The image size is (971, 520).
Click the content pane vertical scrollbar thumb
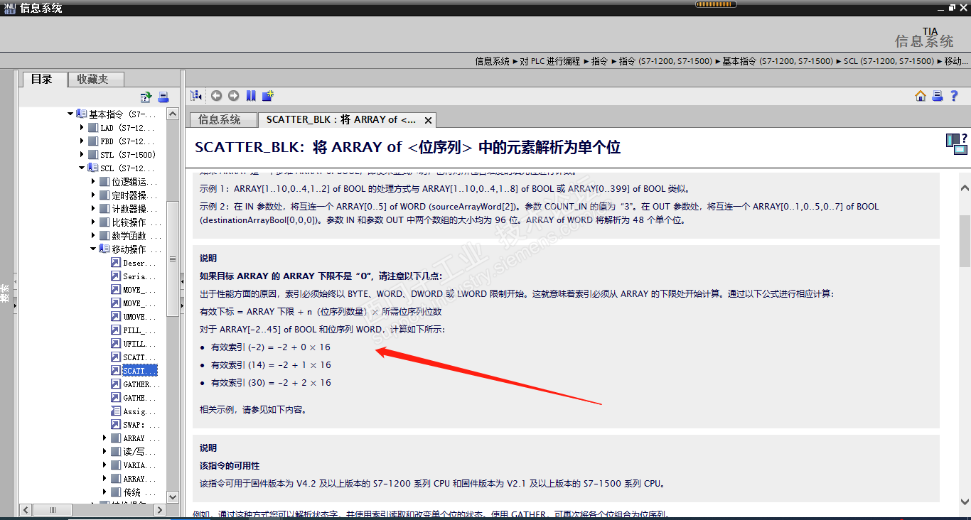pos(965,240)
